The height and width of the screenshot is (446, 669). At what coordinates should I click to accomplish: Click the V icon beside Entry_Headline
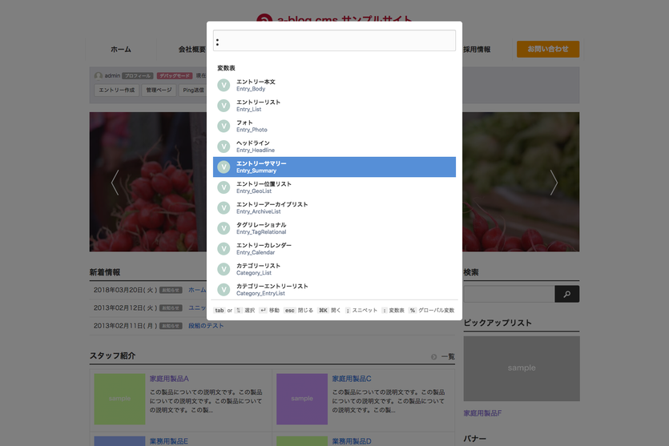click(224, 147)
